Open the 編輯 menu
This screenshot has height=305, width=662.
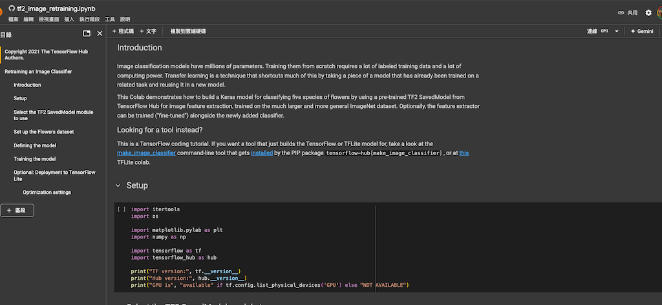point(28,19)
